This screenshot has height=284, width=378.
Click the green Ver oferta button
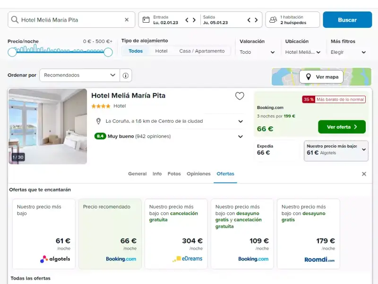tap(342, 127)
